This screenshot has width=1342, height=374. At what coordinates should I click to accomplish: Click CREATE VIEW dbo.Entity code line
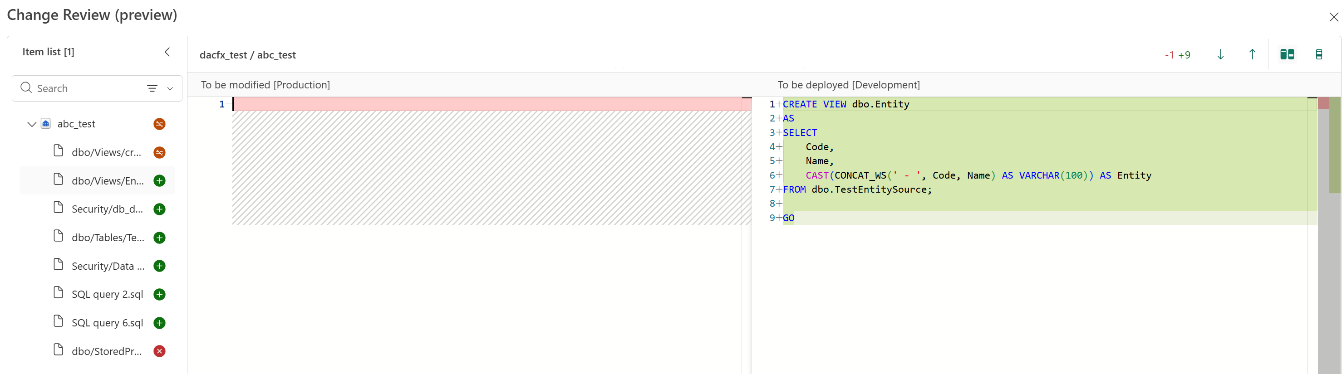coord(846,104)
